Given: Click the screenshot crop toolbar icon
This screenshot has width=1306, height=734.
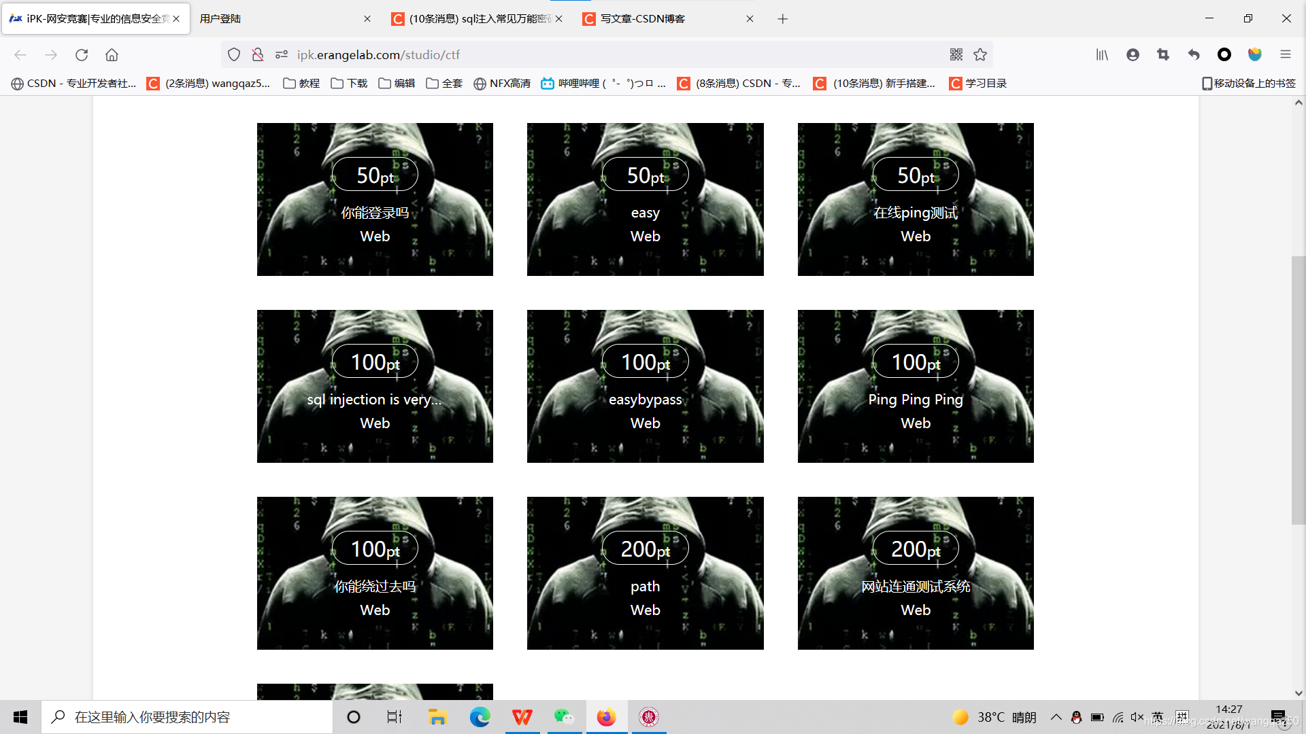Looking at the screenshot, I should point(1163,55).
